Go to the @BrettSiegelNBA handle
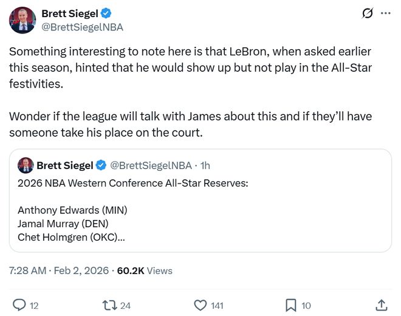Screen dimensions: 401x316 82,27
